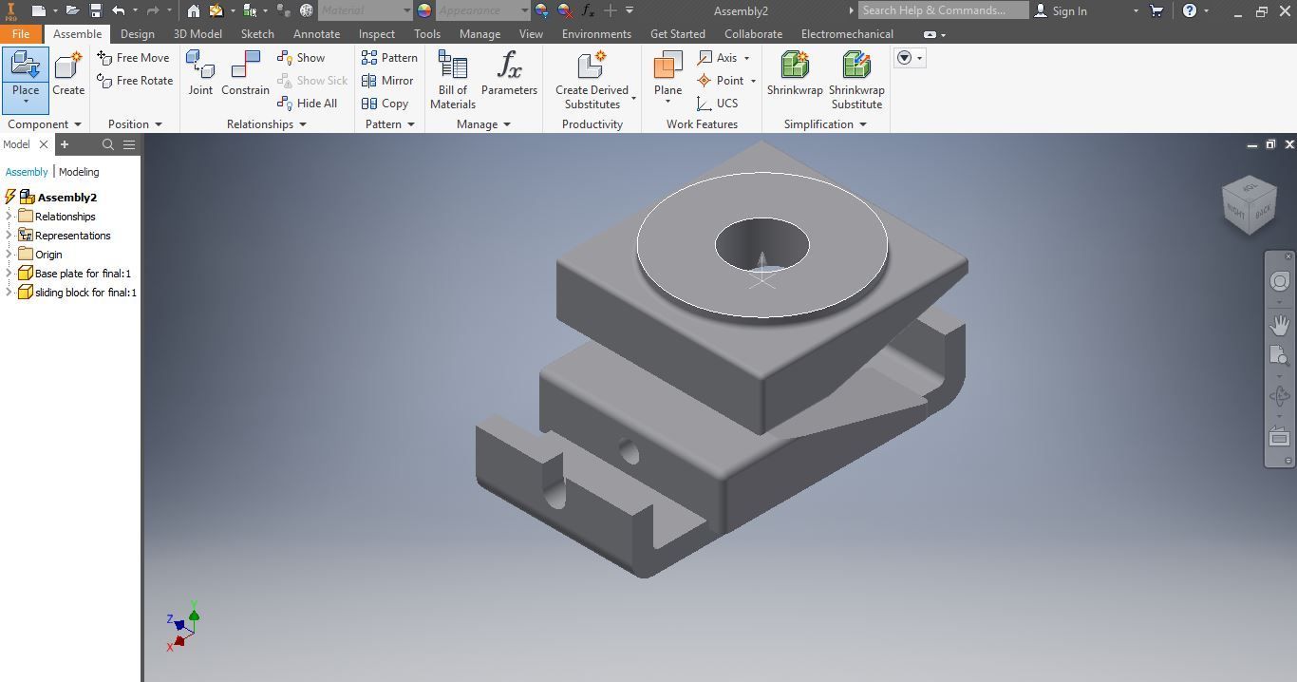Open Bill of Materials
The height and width of the screenshot is (682, 1297).
tap(453, 80)
